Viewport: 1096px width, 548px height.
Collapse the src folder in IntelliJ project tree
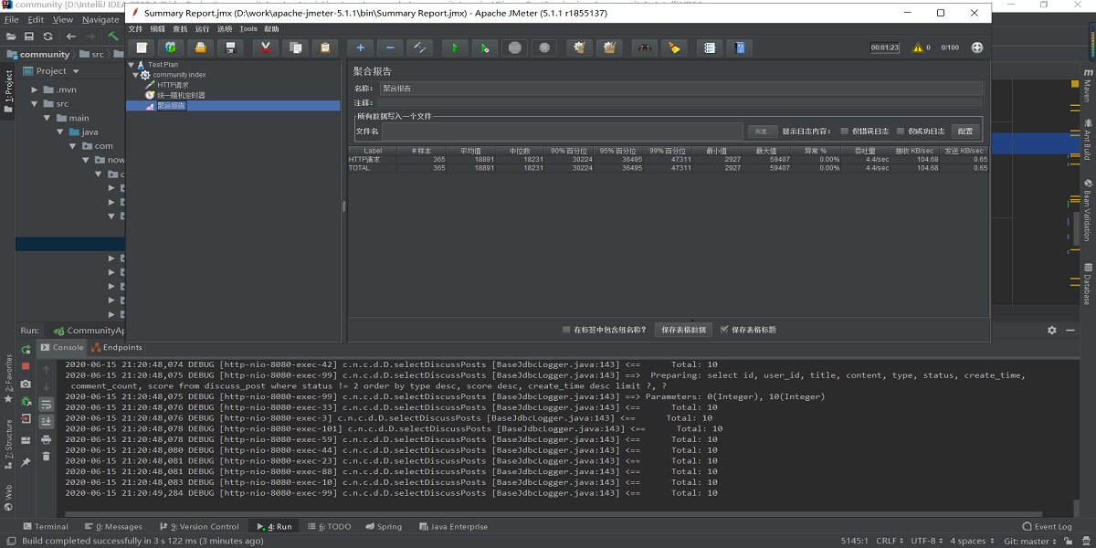point(35,104)
